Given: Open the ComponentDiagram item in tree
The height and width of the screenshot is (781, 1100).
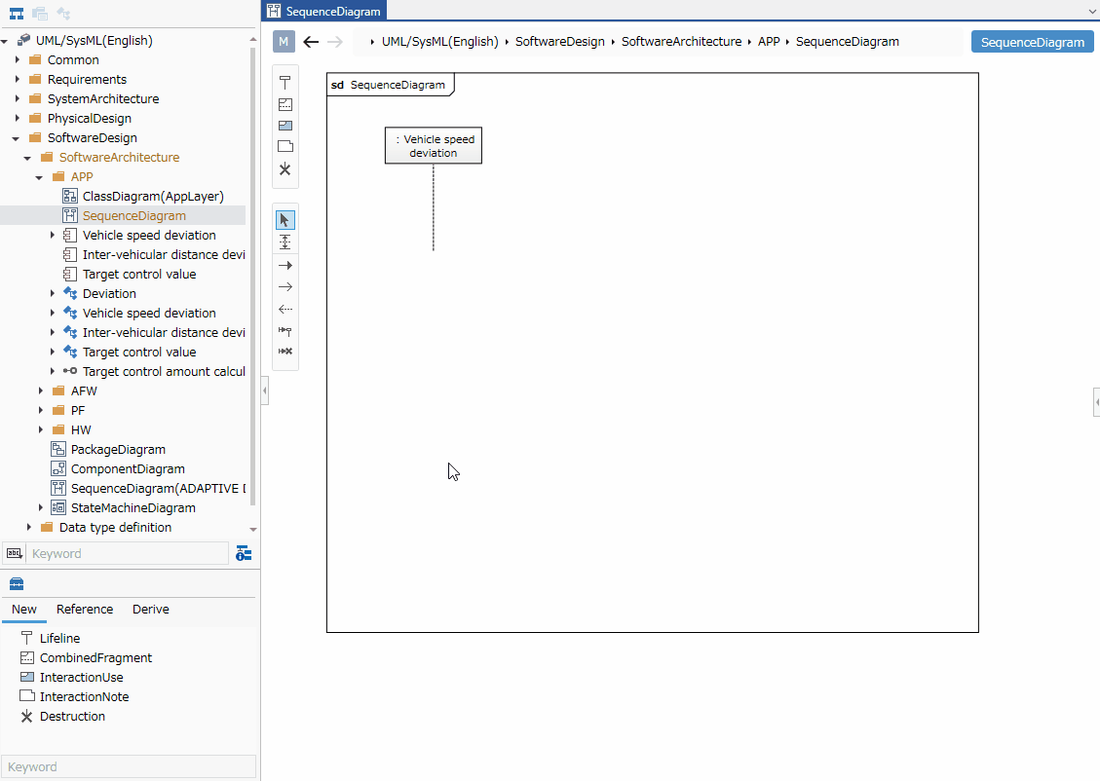Looking at the screenshot, I should click(128, 469).
